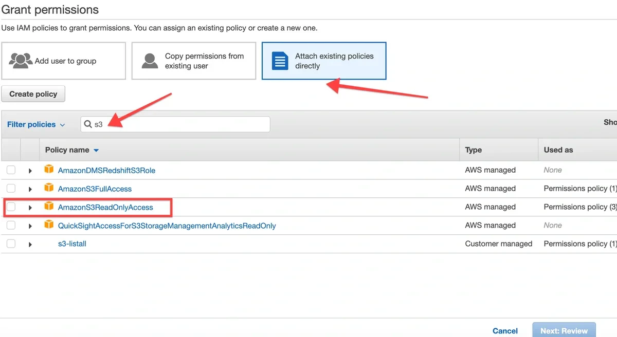Image resolution: width=617 pixels, height=337 pixels.
Task: Expand the AmazonS3ReadOnlyAccess policy details
Action: (x=30, y=207)
